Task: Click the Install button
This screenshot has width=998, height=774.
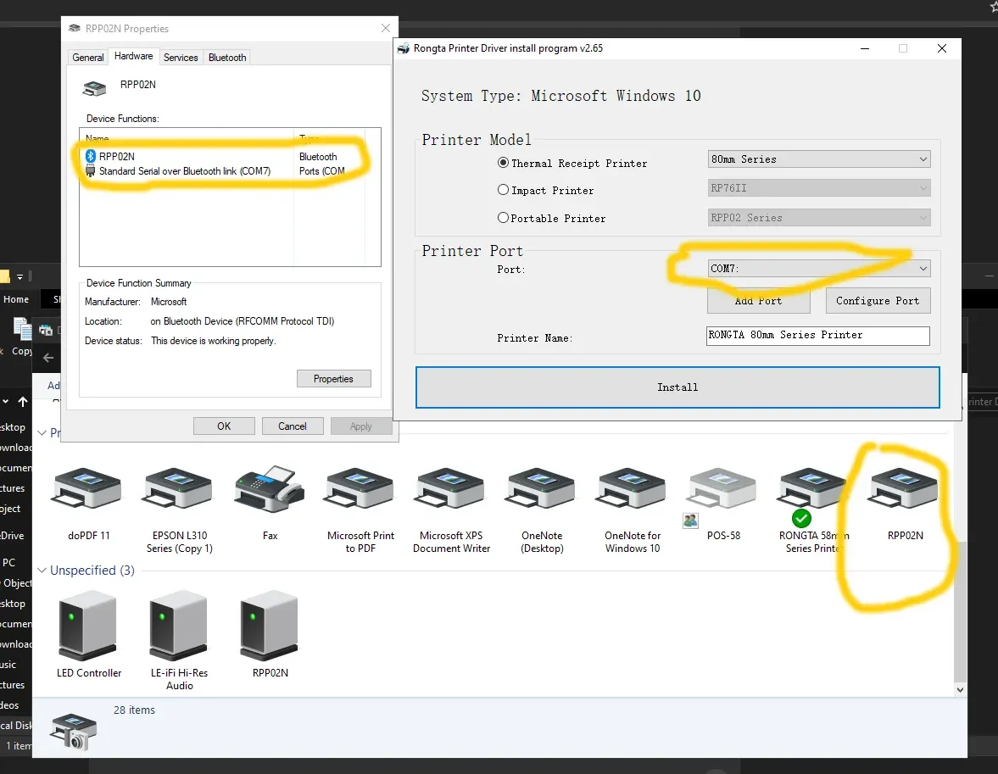Action: (x=677, y=387)
